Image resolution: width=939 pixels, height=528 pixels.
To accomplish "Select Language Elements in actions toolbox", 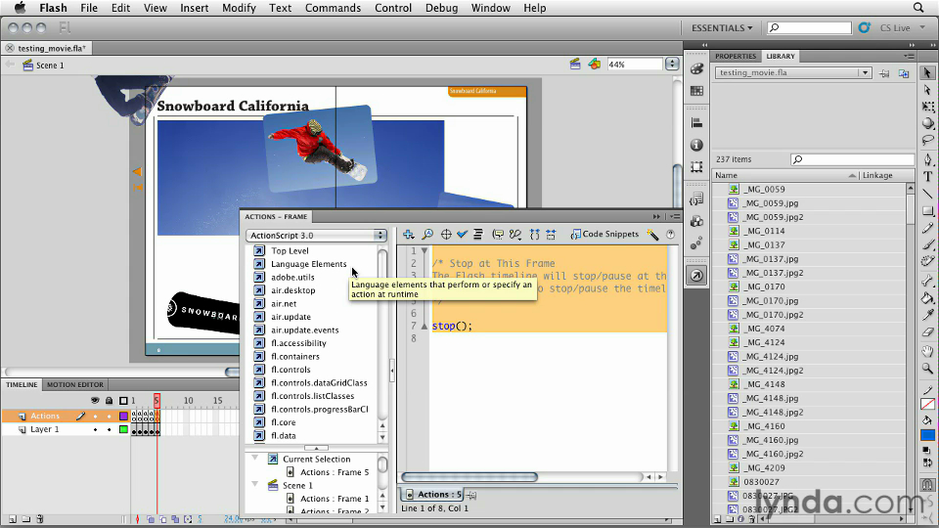I will [x=308, y=264].
